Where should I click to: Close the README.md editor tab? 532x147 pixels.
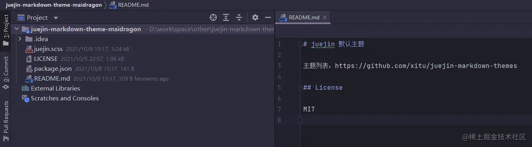pyautogui.click(x=325, y=17)
